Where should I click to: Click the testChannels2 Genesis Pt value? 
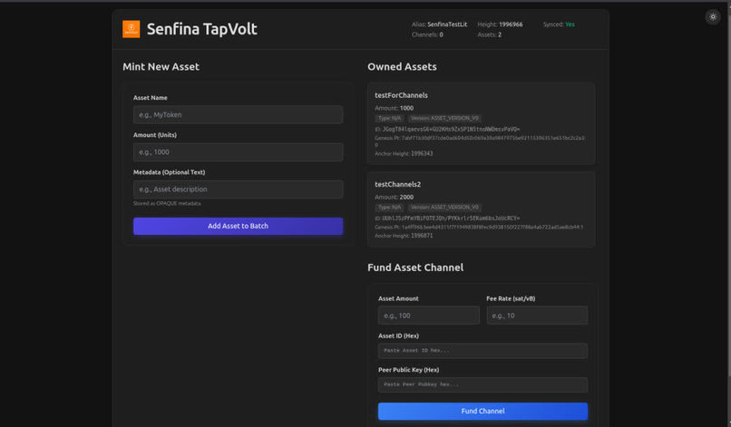pos(492,227)
